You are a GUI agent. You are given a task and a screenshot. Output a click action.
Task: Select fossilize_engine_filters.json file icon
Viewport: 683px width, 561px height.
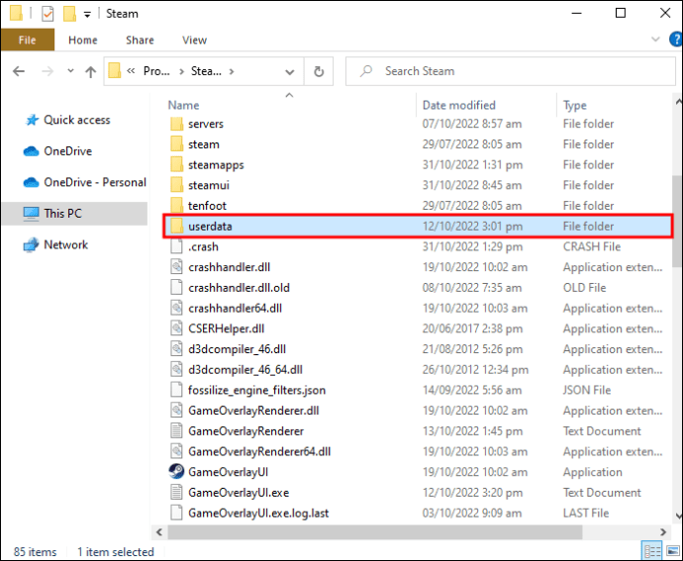click(x=176, y=390)
